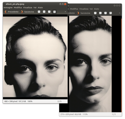Viewport: 125px width, 119px height.
Task: Open Immagine menu in front window
Action: pyautogui.click(x=8, y=8)
